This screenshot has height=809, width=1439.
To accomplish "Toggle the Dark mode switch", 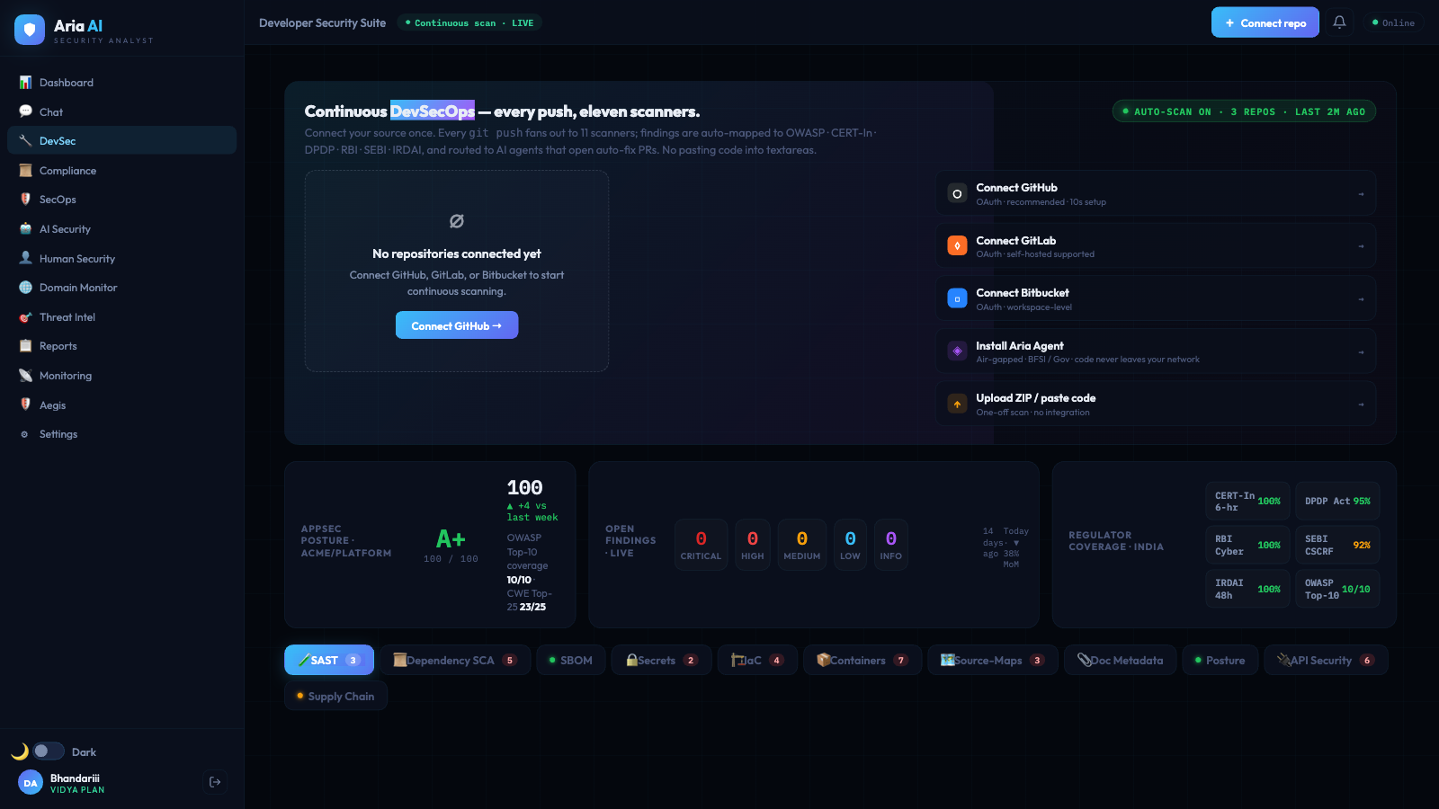I will point(49,751).
